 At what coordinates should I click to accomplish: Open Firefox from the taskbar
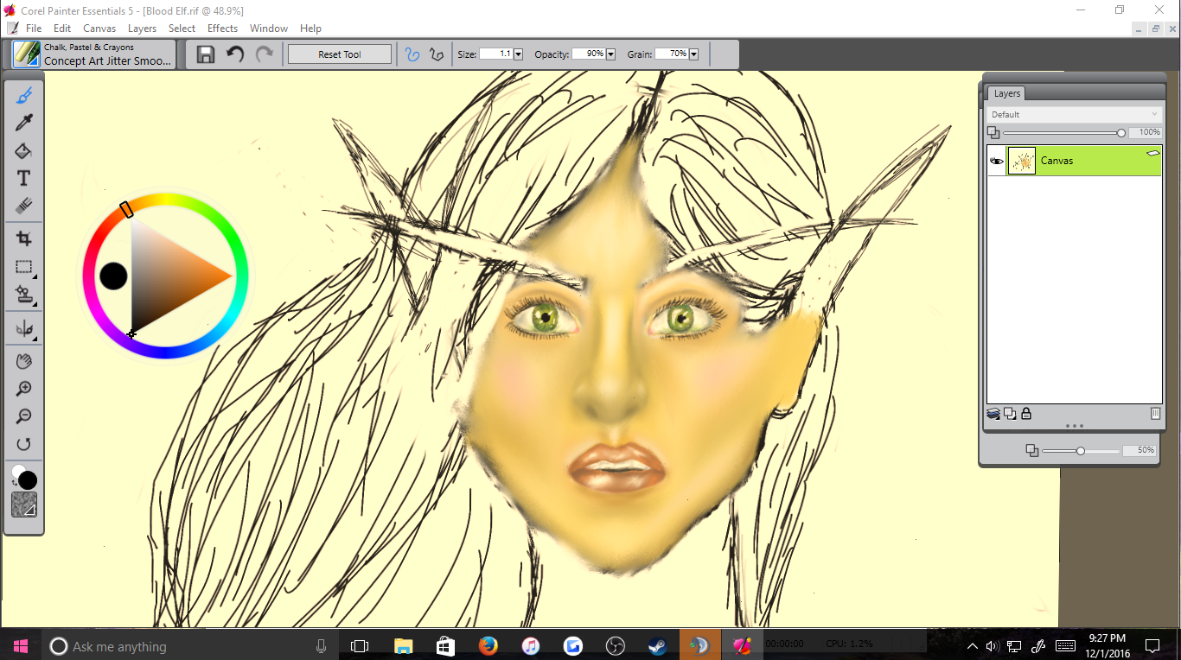[x=488, y=645]
